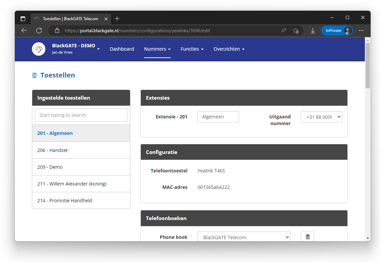Click the Configuratie panel header

pyautogui.click(x=244, y=152)
